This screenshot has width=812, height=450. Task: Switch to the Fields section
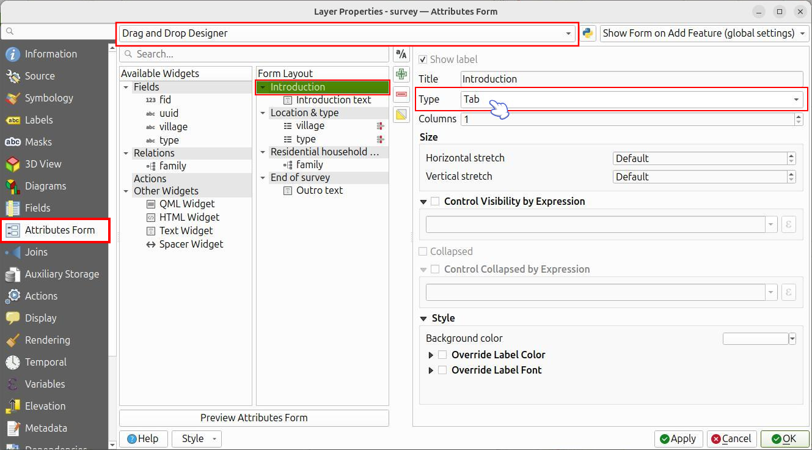point(37,208)
